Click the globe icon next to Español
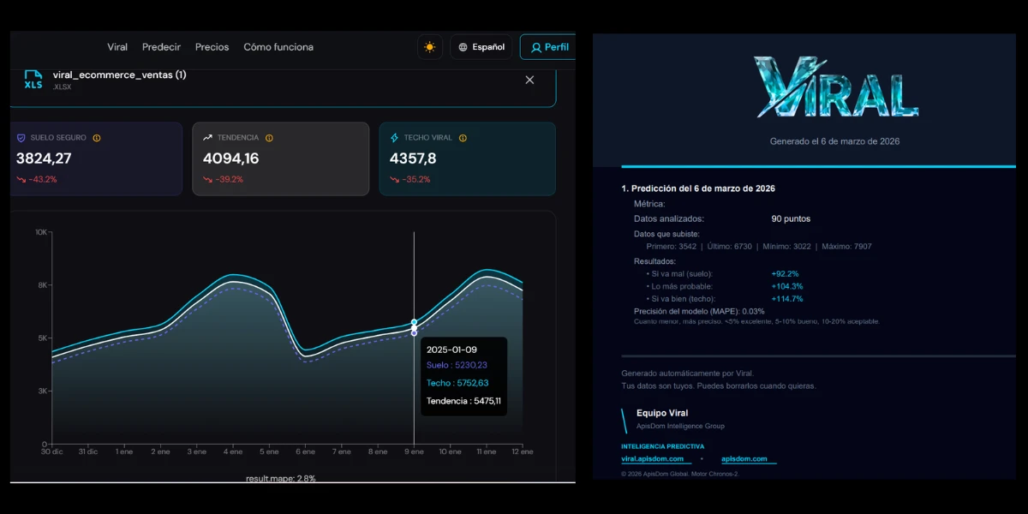Screen dimensions: 1028x514 pyautogui.click(x=464, y=47)
